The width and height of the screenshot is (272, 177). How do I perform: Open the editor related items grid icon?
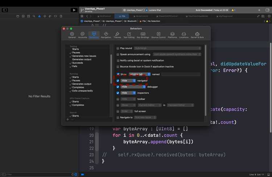coord(82,16)
